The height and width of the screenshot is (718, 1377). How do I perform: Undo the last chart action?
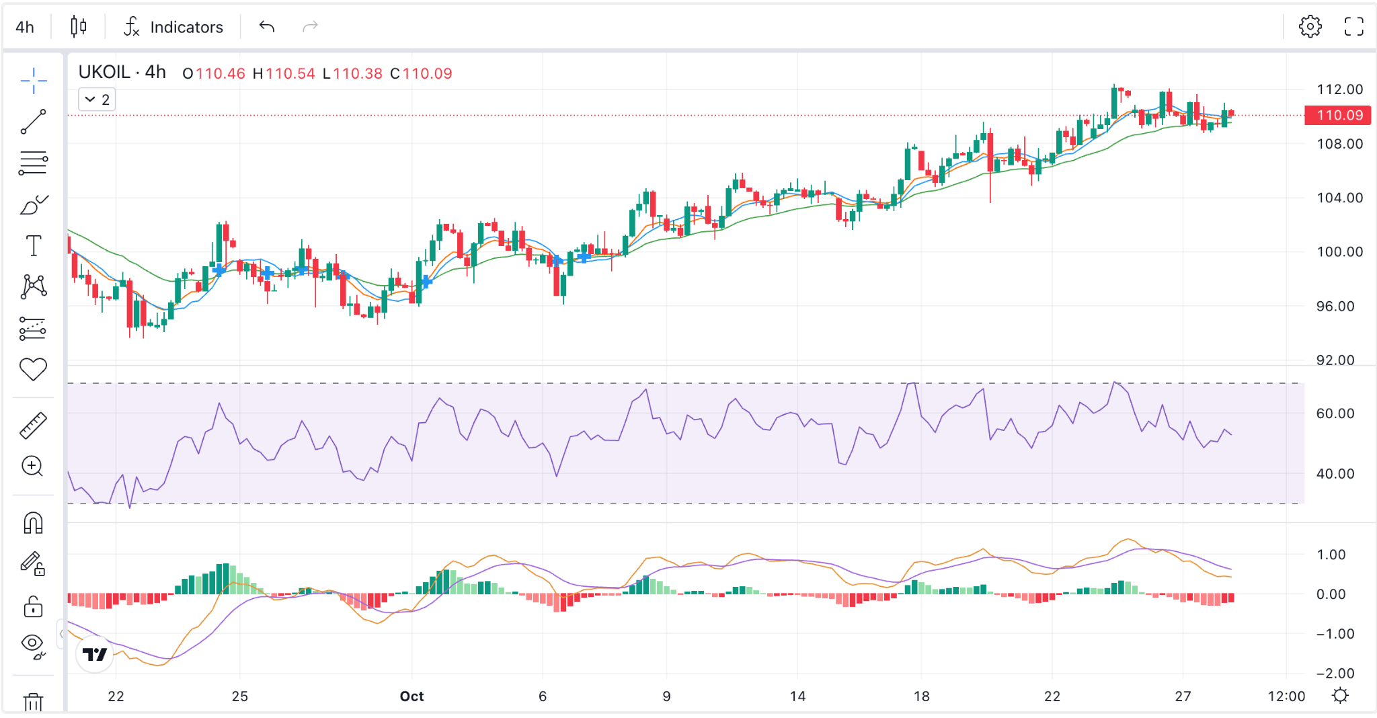click(267, 27)
